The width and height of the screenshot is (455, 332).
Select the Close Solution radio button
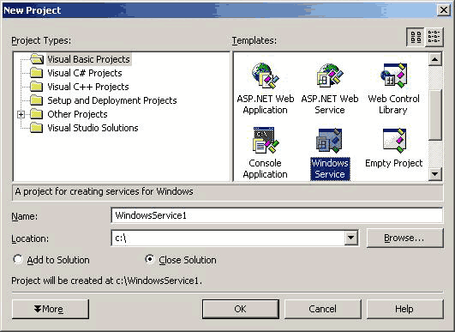[x=149, y=259]
